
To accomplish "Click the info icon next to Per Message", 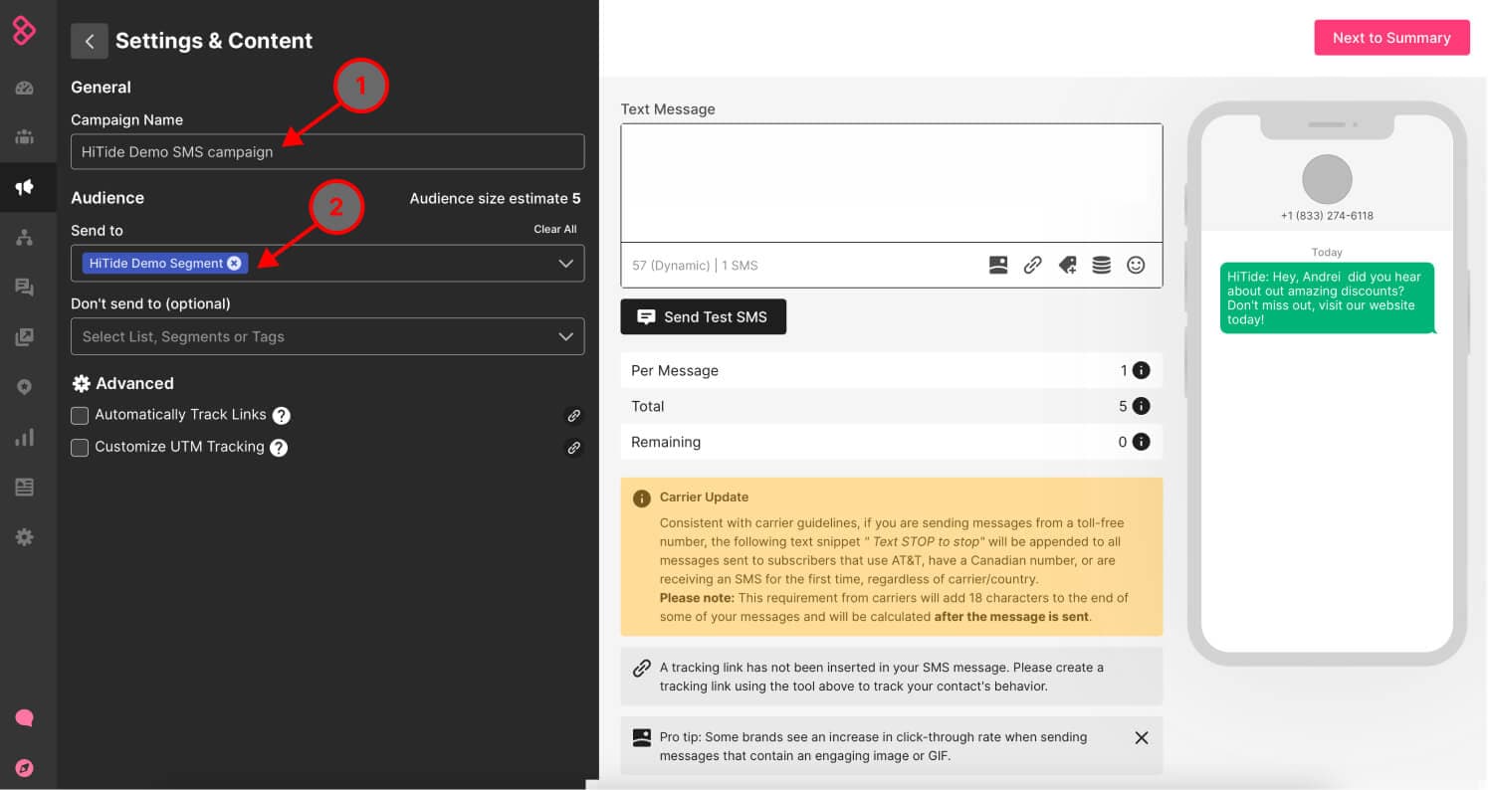I will pos(1142,370).
